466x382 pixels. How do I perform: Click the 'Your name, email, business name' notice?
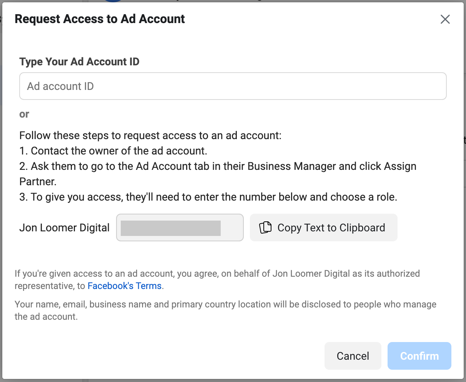pyautogui.click(x=225, y=304)
